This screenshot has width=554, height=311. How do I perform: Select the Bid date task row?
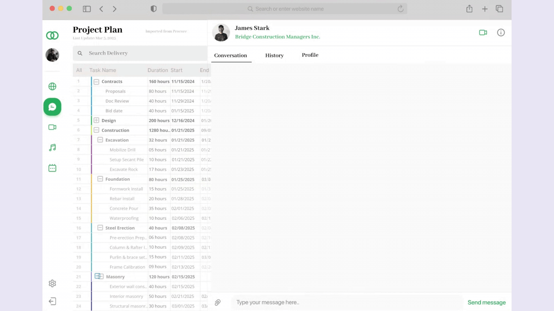tap(142, 111)
